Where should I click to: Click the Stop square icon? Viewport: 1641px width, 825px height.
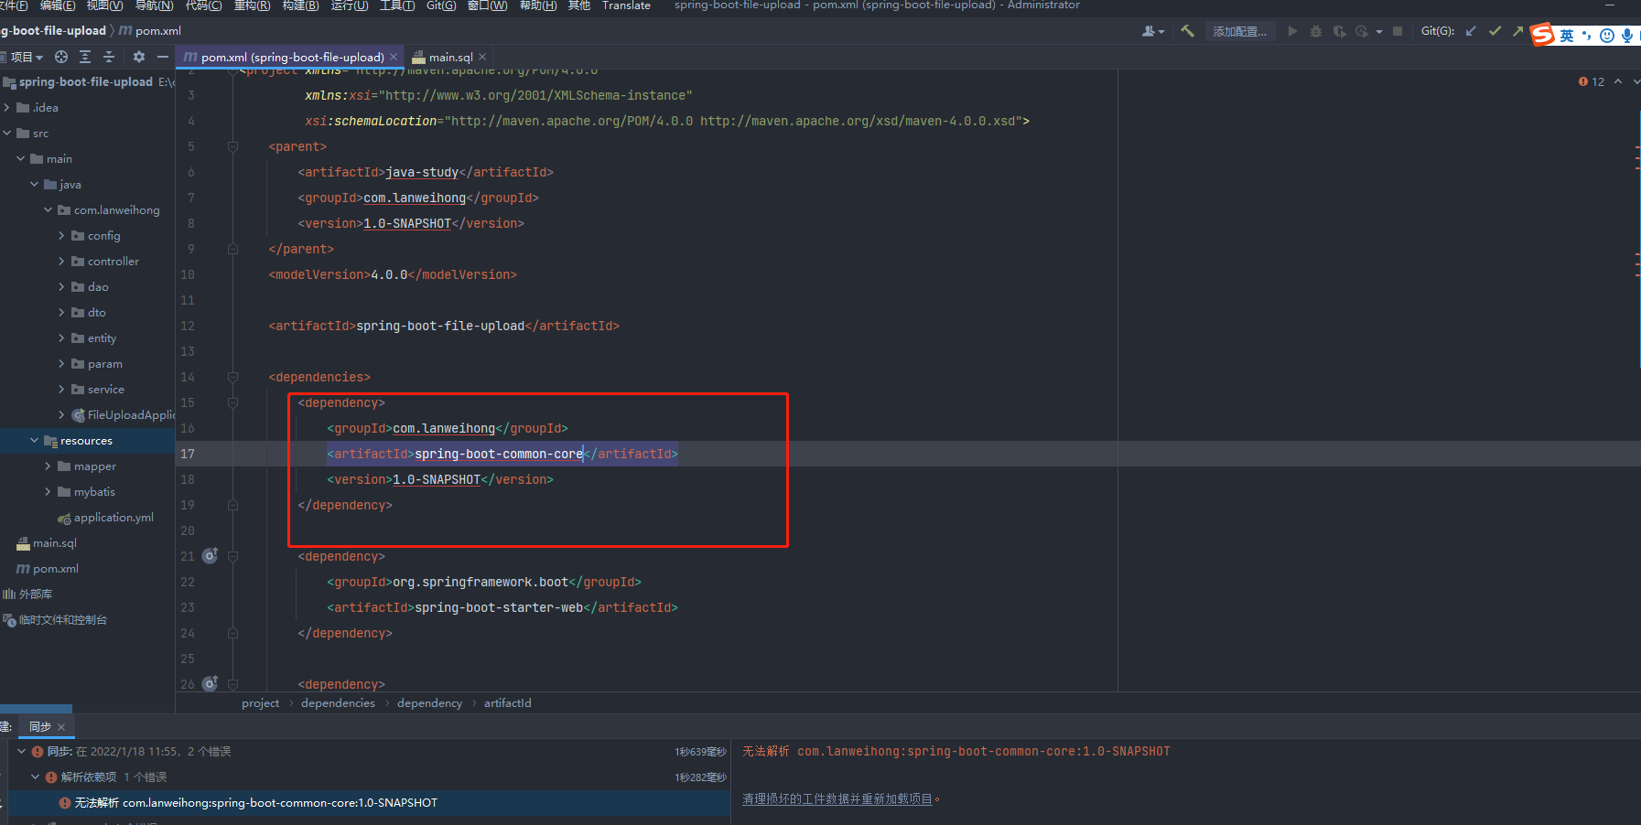(x=1398, y=31)
